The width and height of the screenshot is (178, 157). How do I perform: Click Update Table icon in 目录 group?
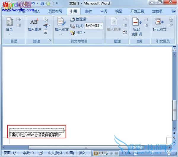coord(19,25)
